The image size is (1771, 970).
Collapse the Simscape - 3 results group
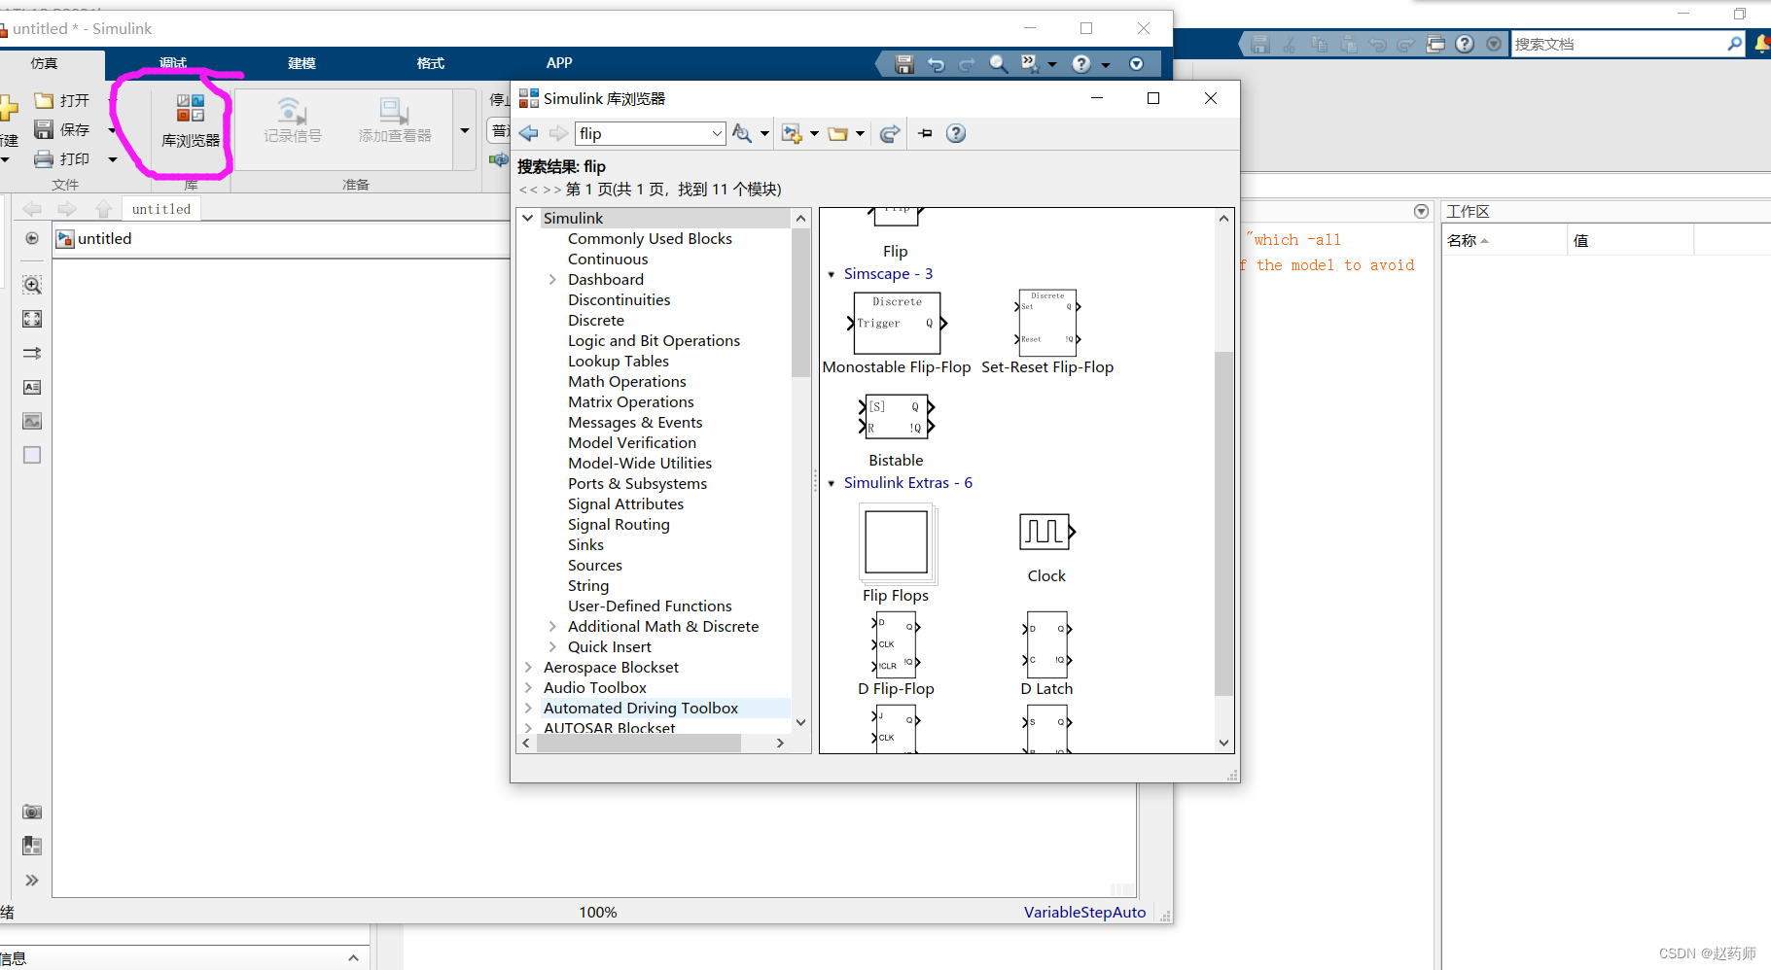[x=832, y=274]
